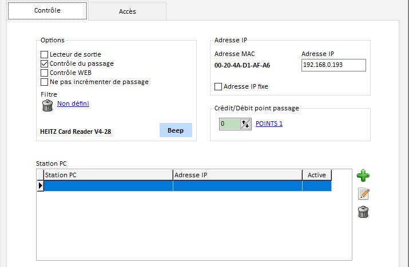Click the row selector arrow in Station PC grid
Screen dimensions: 409x267
(x=40, y=186)
